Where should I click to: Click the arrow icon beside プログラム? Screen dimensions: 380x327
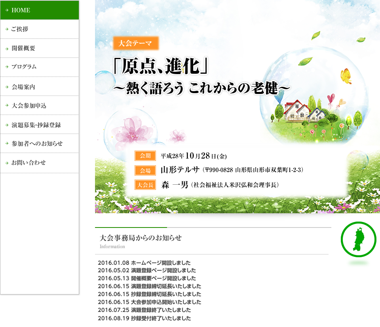pos(7,67)
